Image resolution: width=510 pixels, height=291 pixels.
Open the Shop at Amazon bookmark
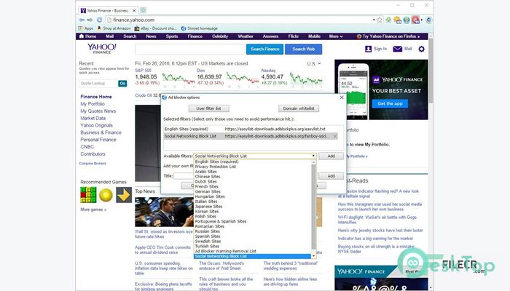(x=114, y=28)
